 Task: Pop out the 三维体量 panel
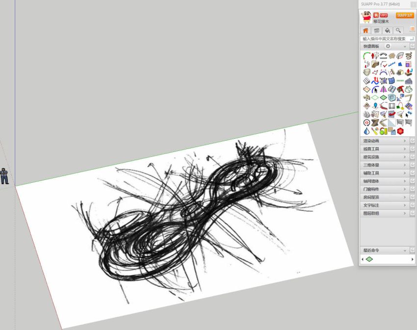point(413,165)
